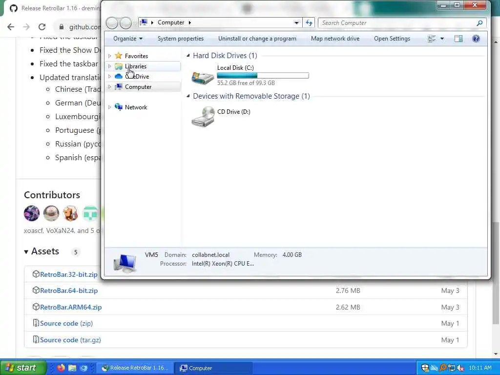
Task: Open the OneDrive cloud icon in the sidebar
Action: click(x=119, y=77)
